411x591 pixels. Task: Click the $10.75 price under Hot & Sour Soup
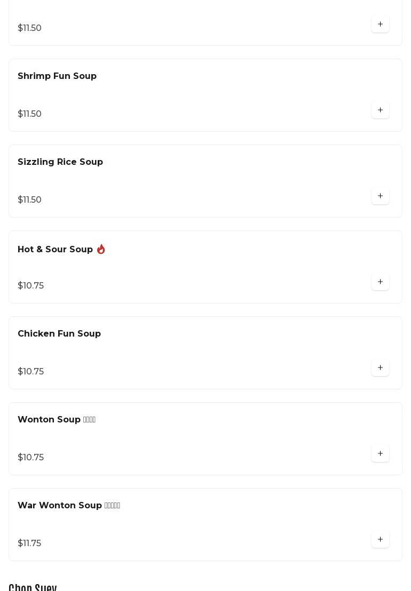30,285
